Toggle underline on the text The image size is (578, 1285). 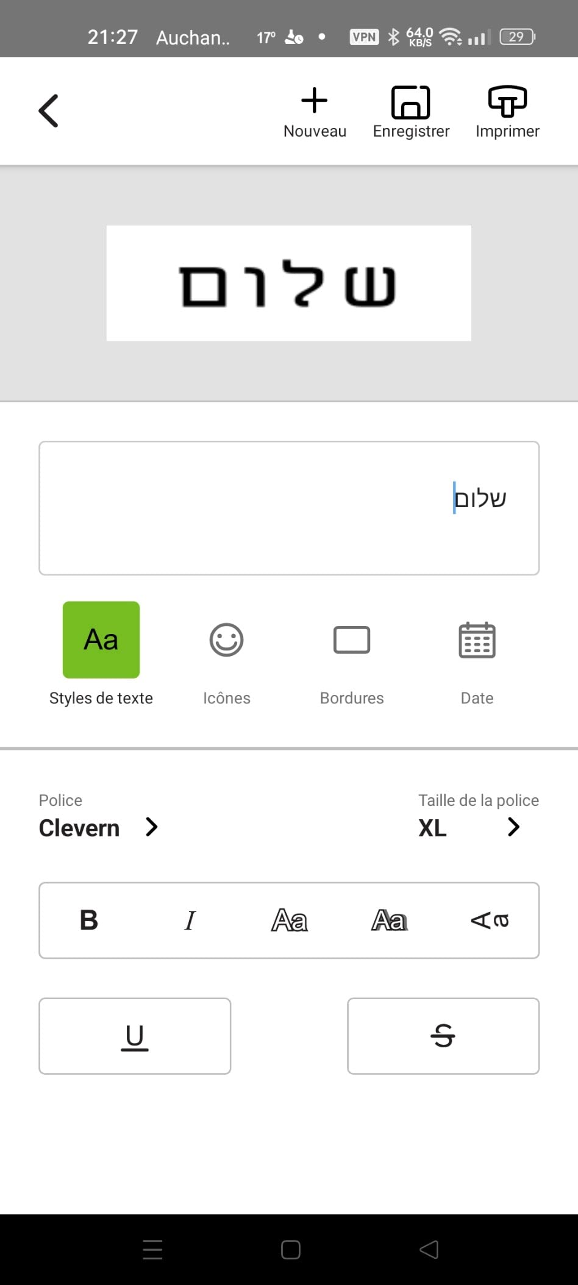135,1036
